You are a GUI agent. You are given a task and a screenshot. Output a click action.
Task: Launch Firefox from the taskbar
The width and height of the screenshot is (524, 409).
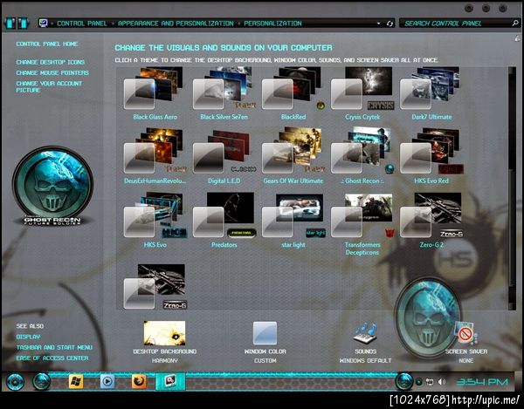pyautogui.click(x=139, y=381)
